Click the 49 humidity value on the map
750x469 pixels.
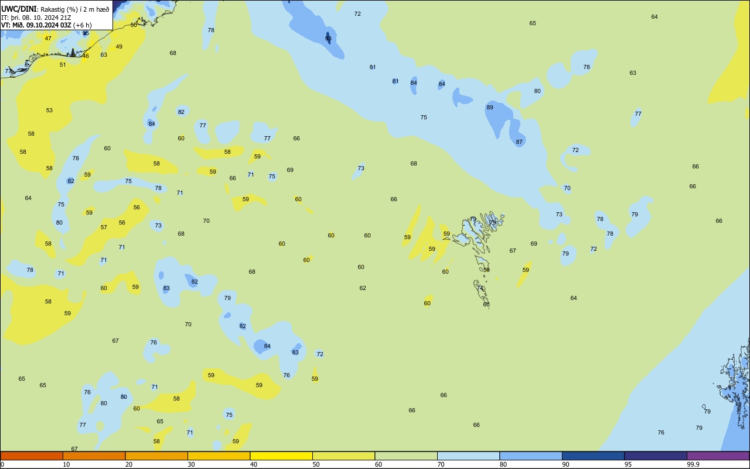click(x=119, y=46)
